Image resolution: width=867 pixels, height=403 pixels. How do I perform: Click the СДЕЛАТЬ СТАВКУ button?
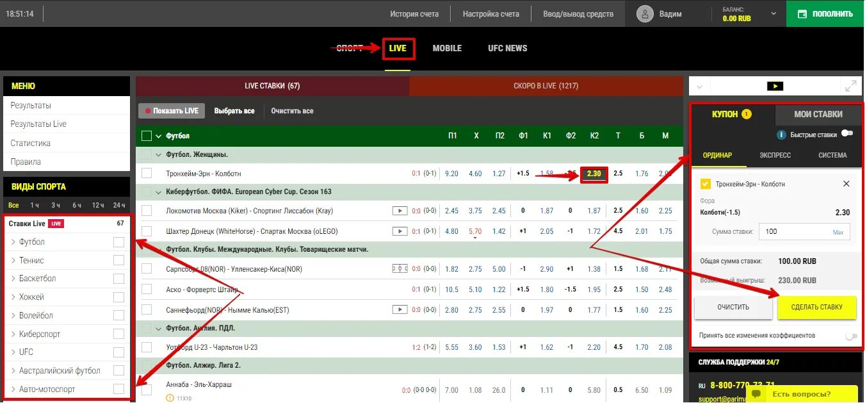pos(817,307)
